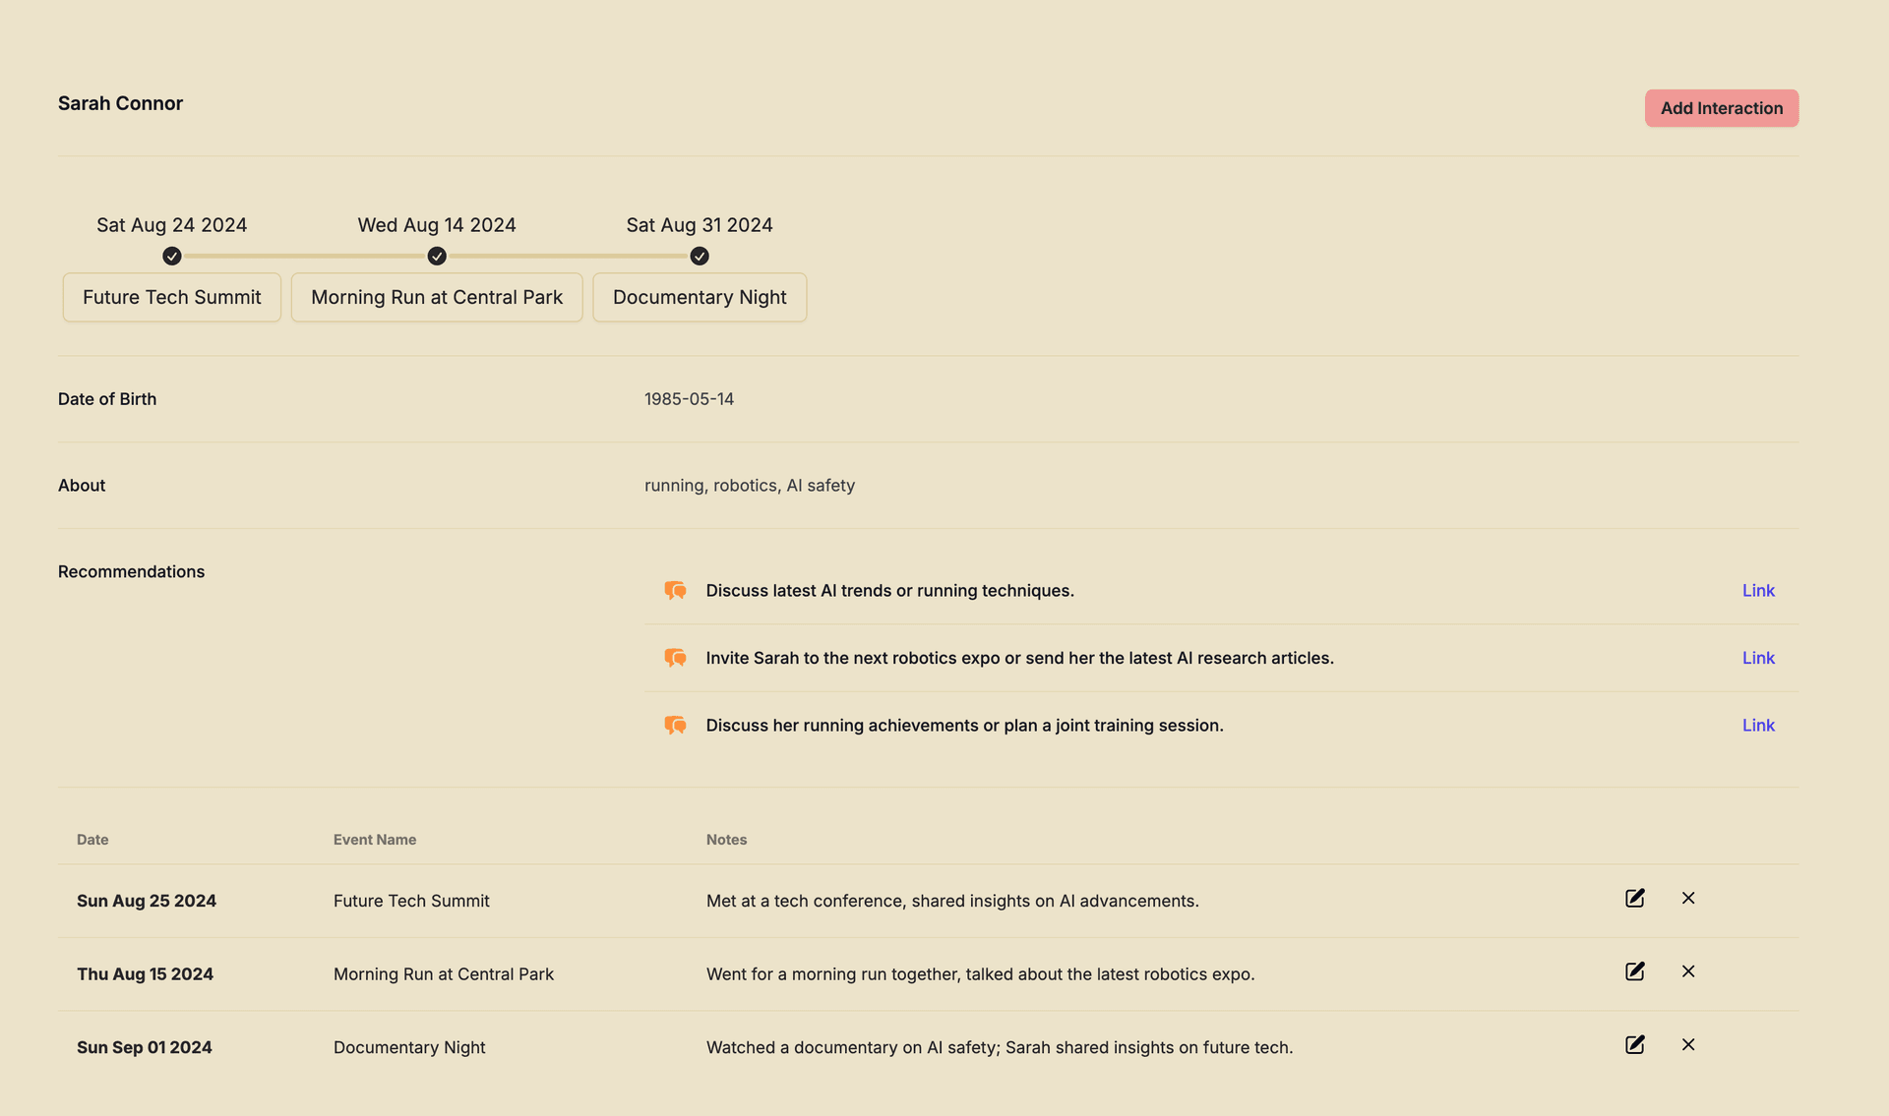Click the Date column header

click(92, 840)
